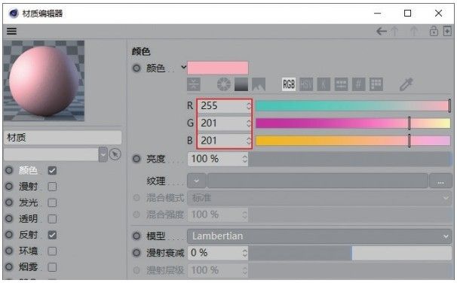This screenshot has width=457, height=283.
Task: Click the pink color swatch
Action: click(218, 68)
